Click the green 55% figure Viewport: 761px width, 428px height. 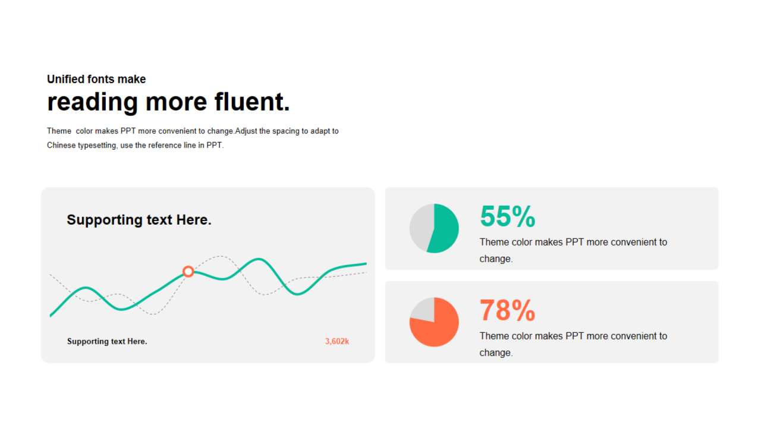tap(507, 216)
